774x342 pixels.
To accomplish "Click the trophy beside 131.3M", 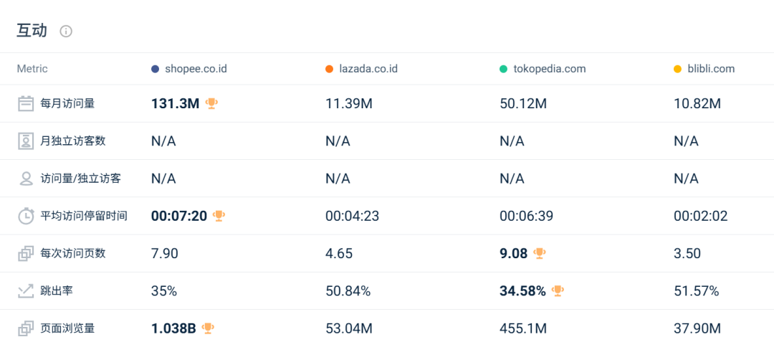I will coord(211,103).
